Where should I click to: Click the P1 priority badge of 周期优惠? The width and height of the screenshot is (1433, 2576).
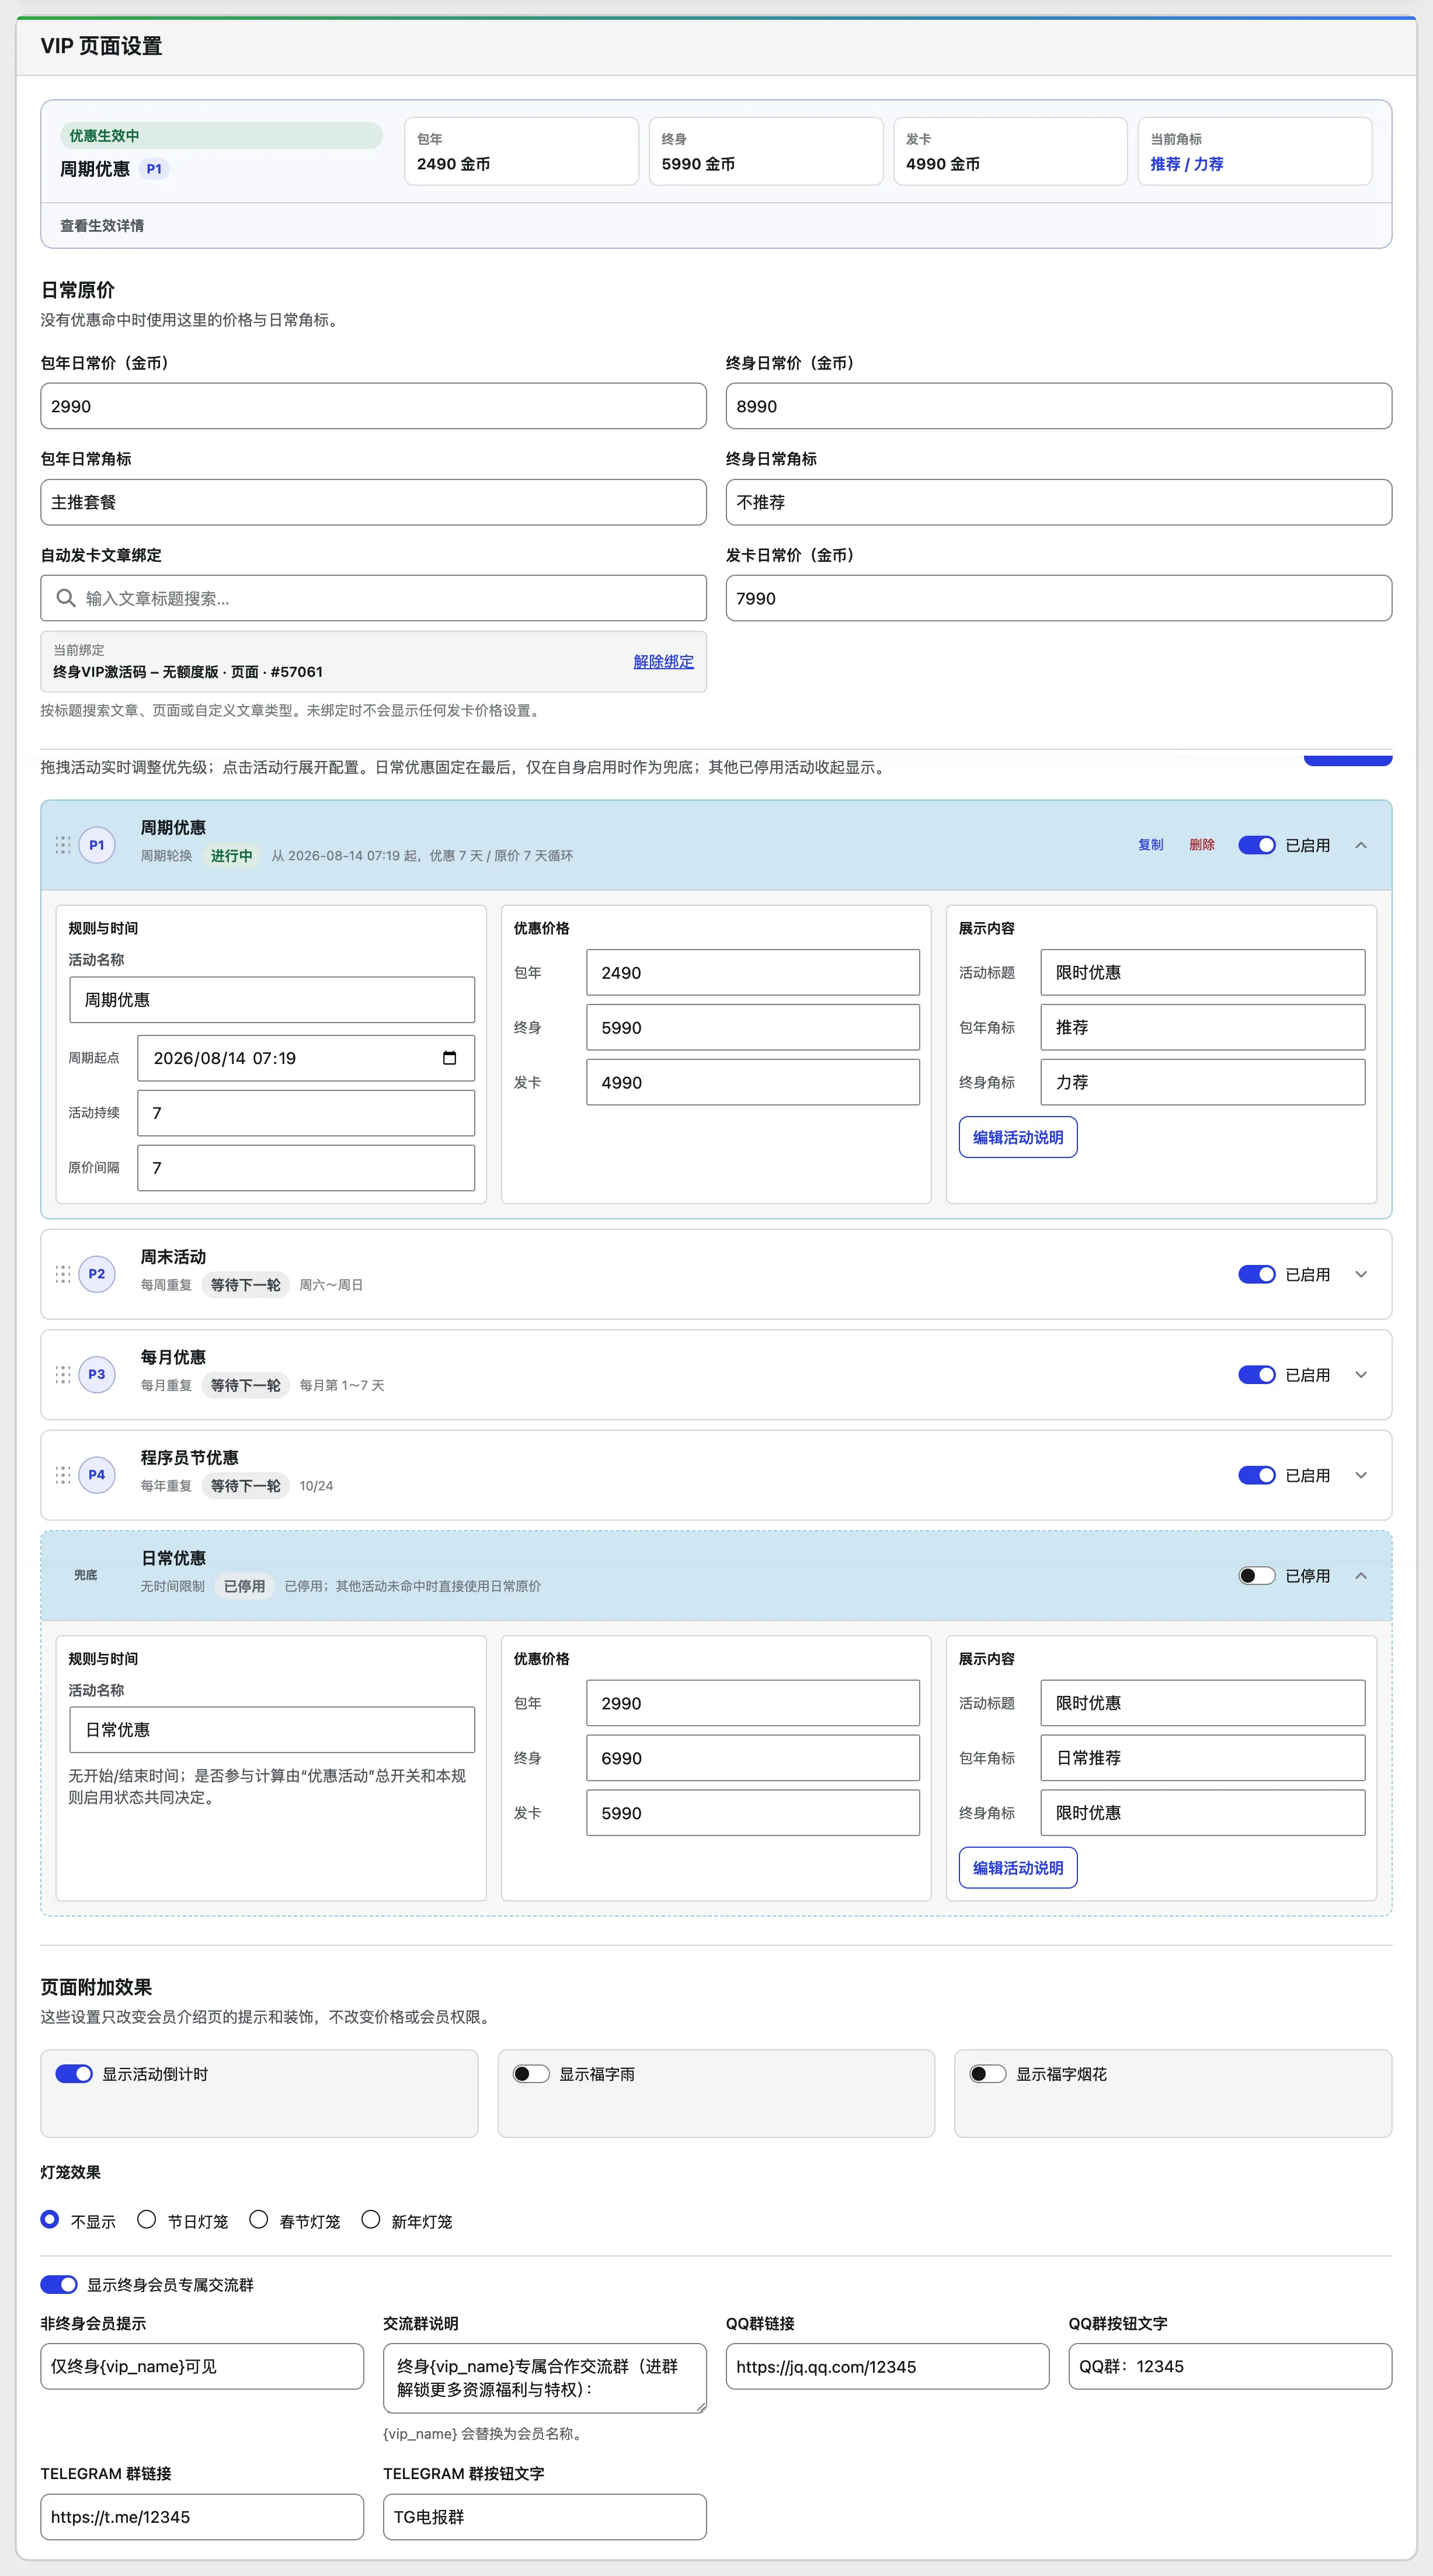tap(97, 845)
